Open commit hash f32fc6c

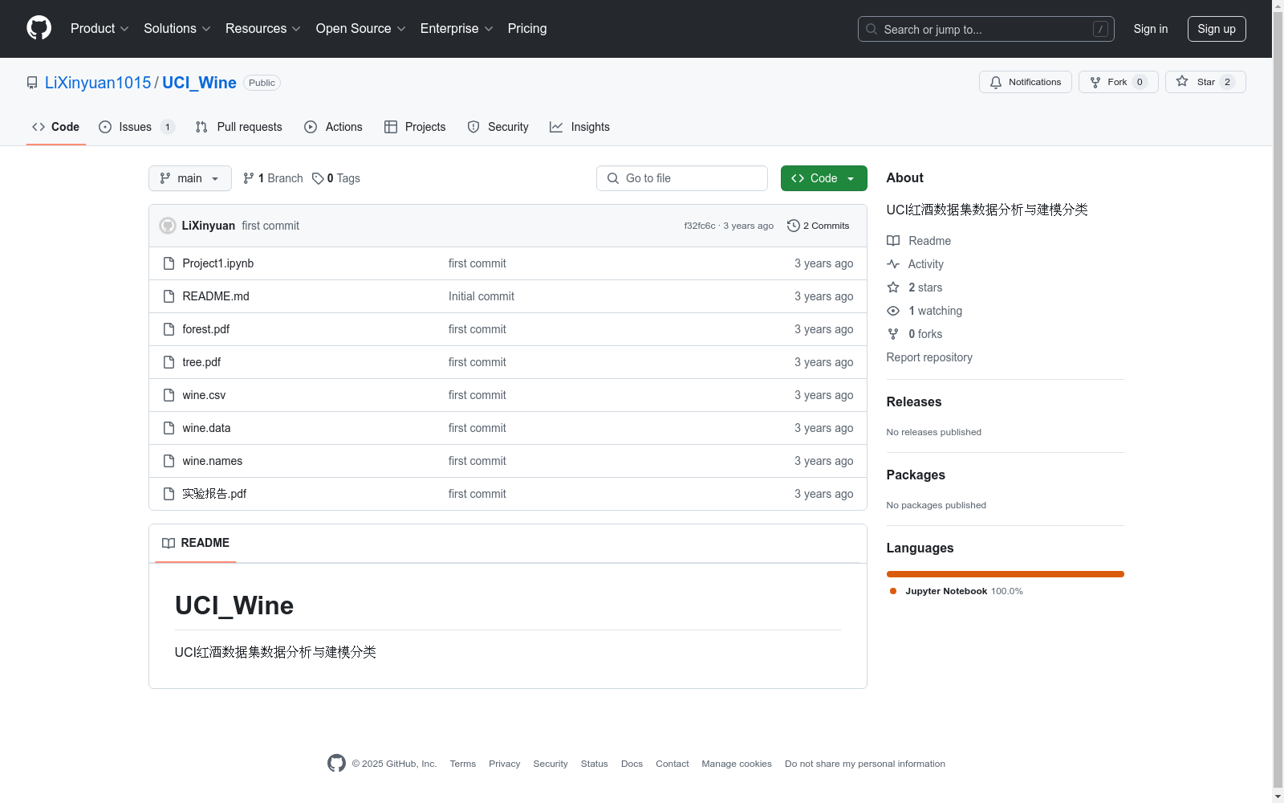tap(700, 226)
